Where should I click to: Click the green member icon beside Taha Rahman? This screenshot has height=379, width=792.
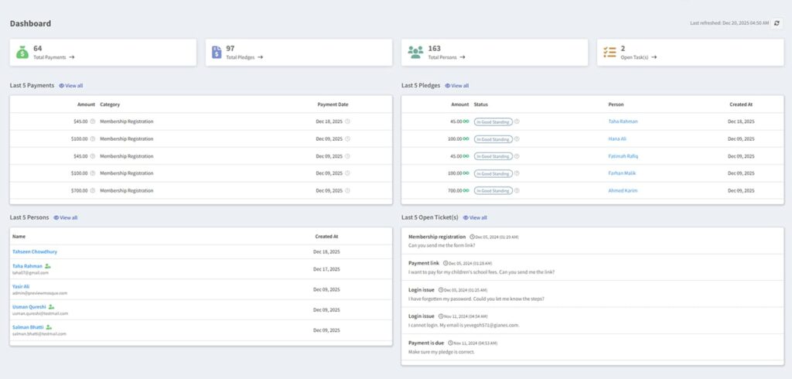click(x=47, y=266)
